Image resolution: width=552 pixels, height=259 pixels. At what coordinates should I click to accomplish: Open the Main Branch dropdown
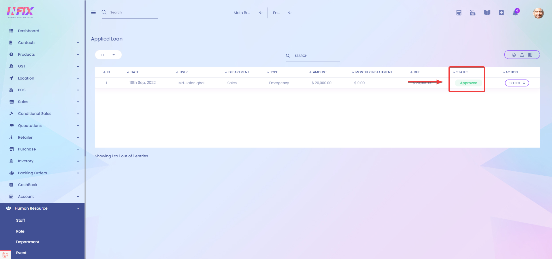(x=248, y=13)
